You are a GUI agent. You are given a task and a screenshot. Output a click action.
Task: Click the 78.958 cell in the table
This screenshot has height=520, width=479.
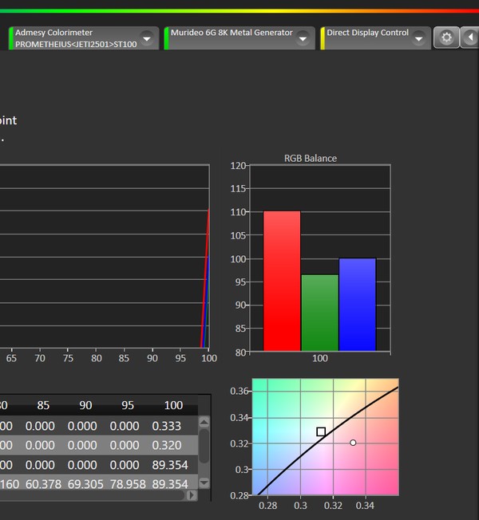[x=128, y=484]
